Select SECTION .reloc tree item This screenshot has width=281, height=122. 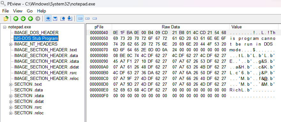click(x=29, y=113)
